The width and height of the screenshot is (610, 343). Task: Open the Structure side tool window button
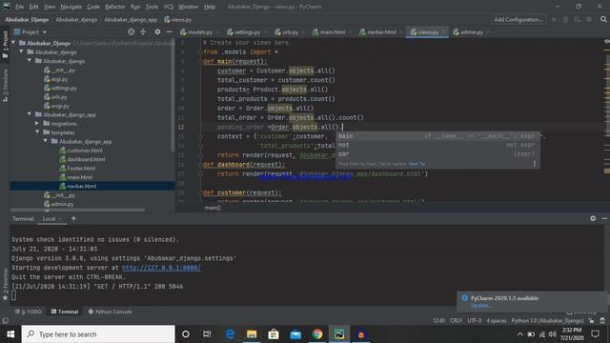coord(5,86)
